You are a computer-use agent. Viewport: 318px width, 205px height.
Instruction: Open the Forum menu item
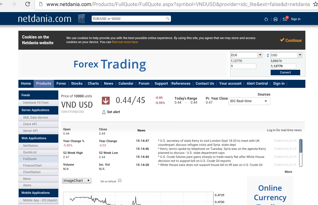pyautogui.click(x=144, y=84)
